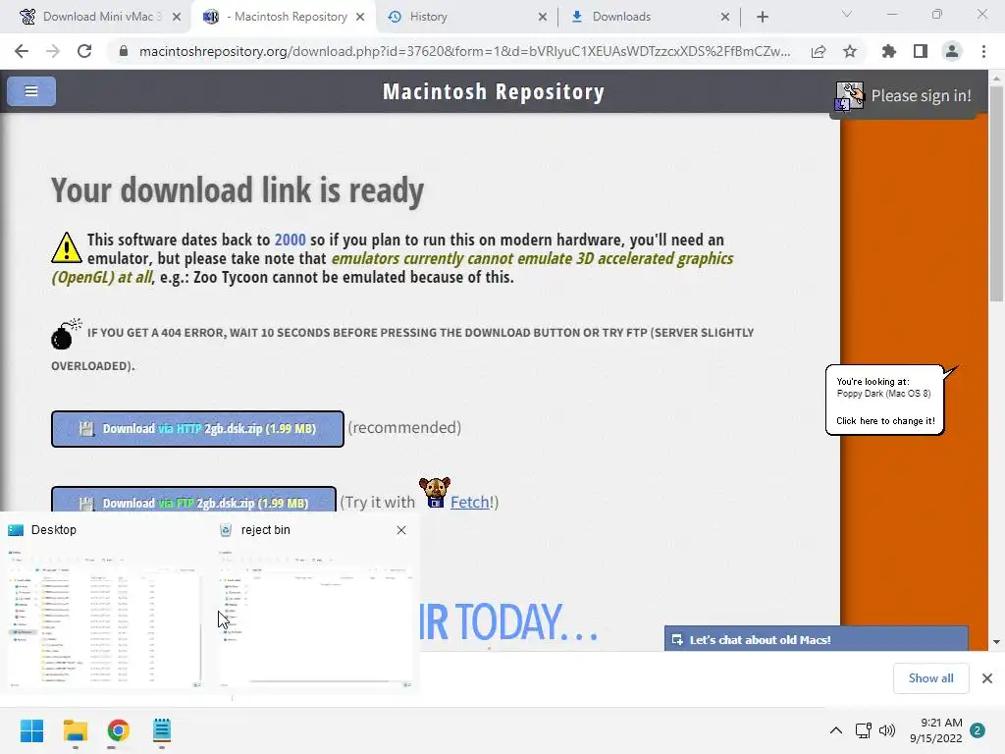Screen dimensions: 1005x754
Task: Click the address bar URL field
Action: pyautogui.click(x=464, y=51)
